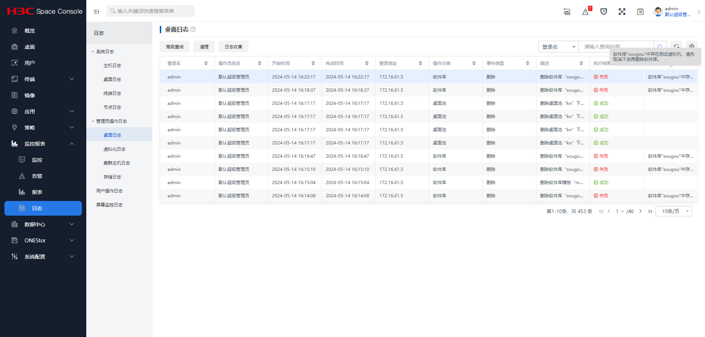This screenshot has width=705, height=337.
Task: Open 虚拟化日志 in the log tree
Action: pyautogui.click(x=115, y=149)
